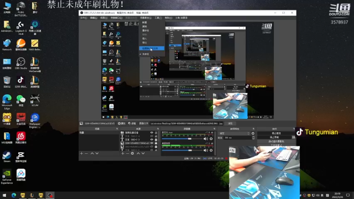
Task: Adjust the 时长 300 ms duration stepper
Action: (x=253, y=138)
